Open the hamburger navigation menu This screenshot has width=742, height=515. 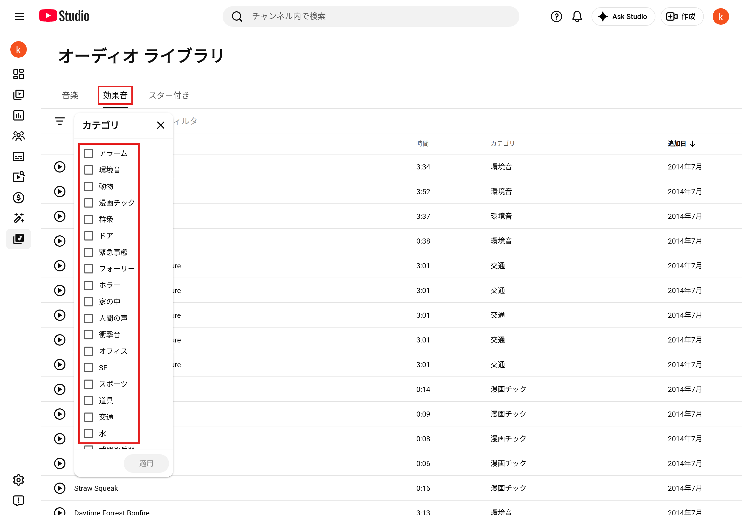(x=19, y=16)
